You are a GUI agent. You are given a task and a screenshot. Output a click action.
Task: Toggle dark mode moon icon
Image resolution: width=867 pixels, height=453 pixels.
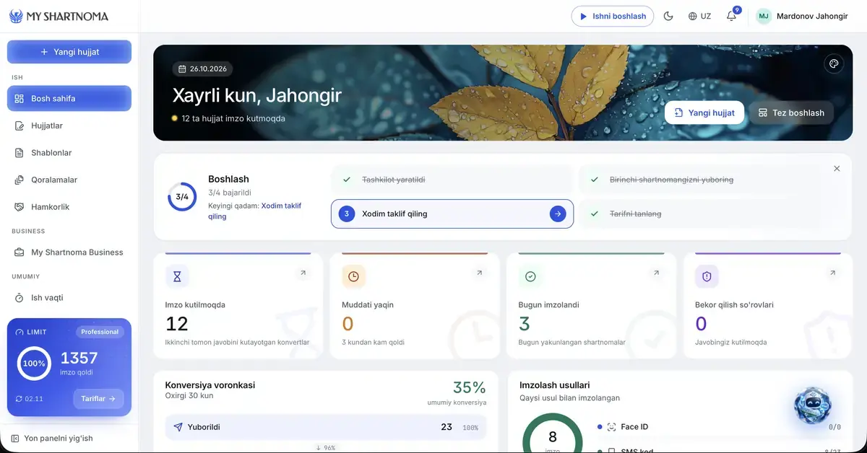pos(668,17)
